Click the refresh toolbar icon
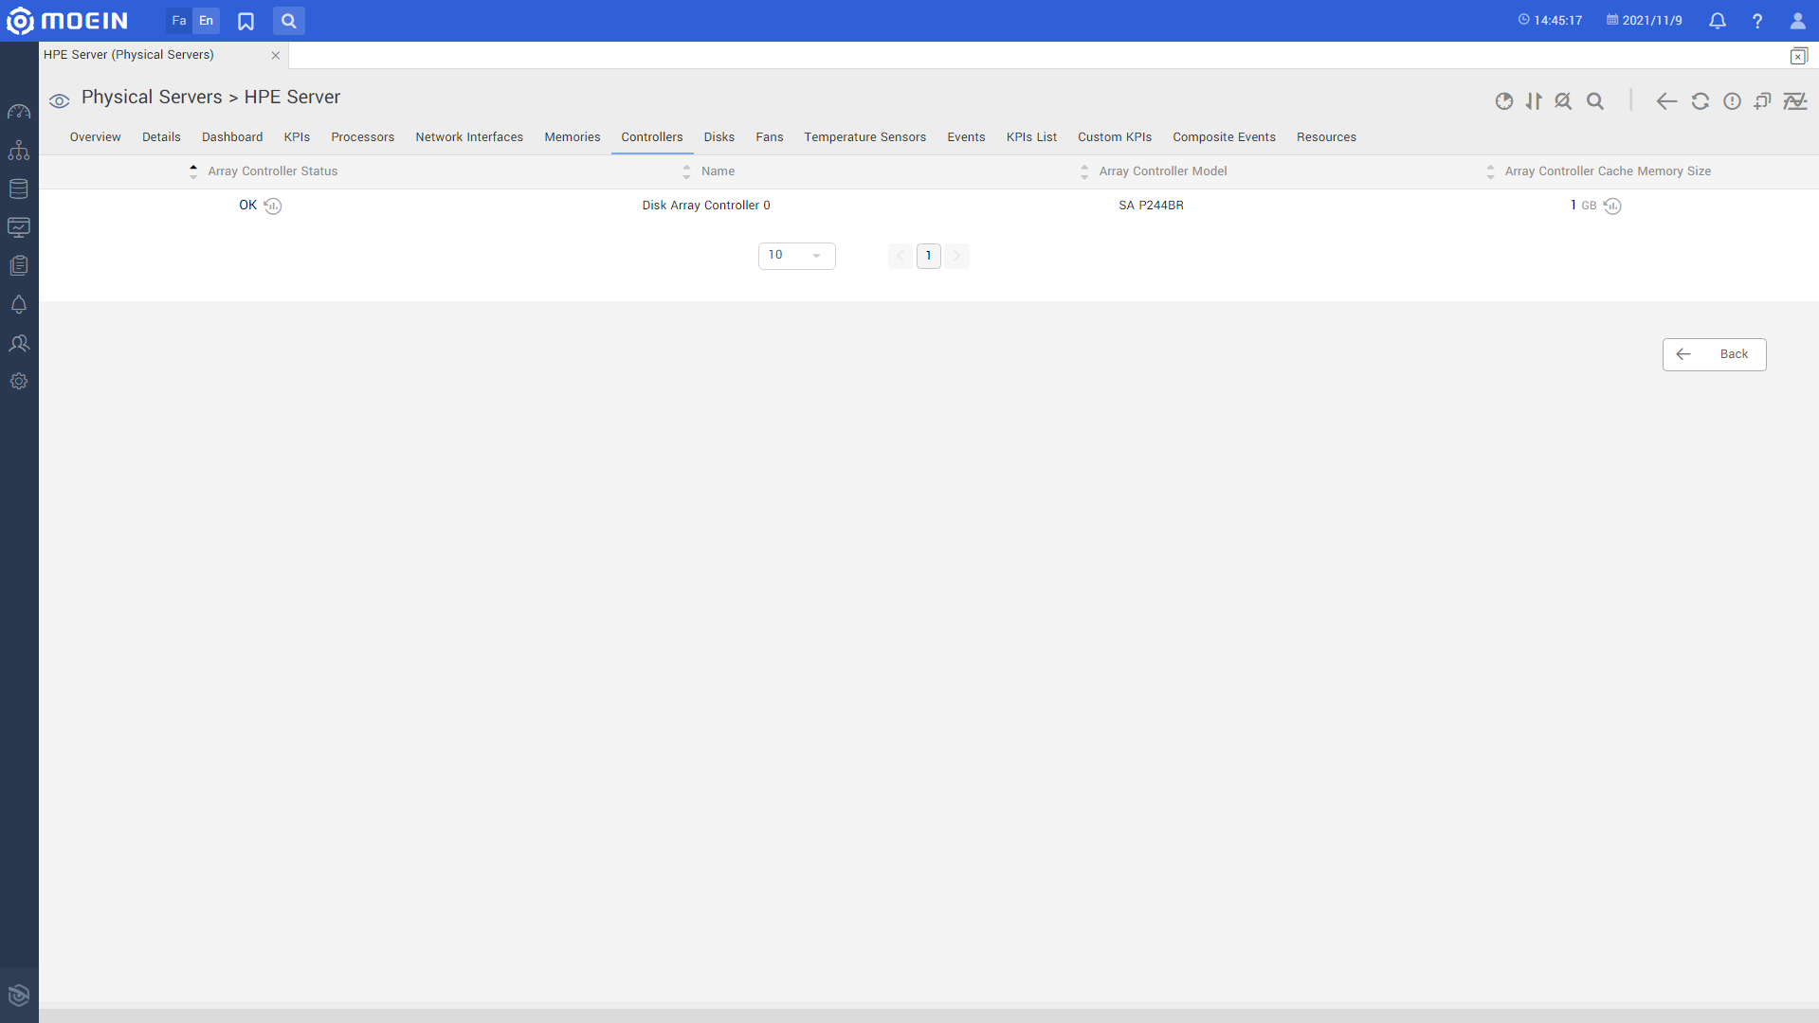 [1701, 100]
